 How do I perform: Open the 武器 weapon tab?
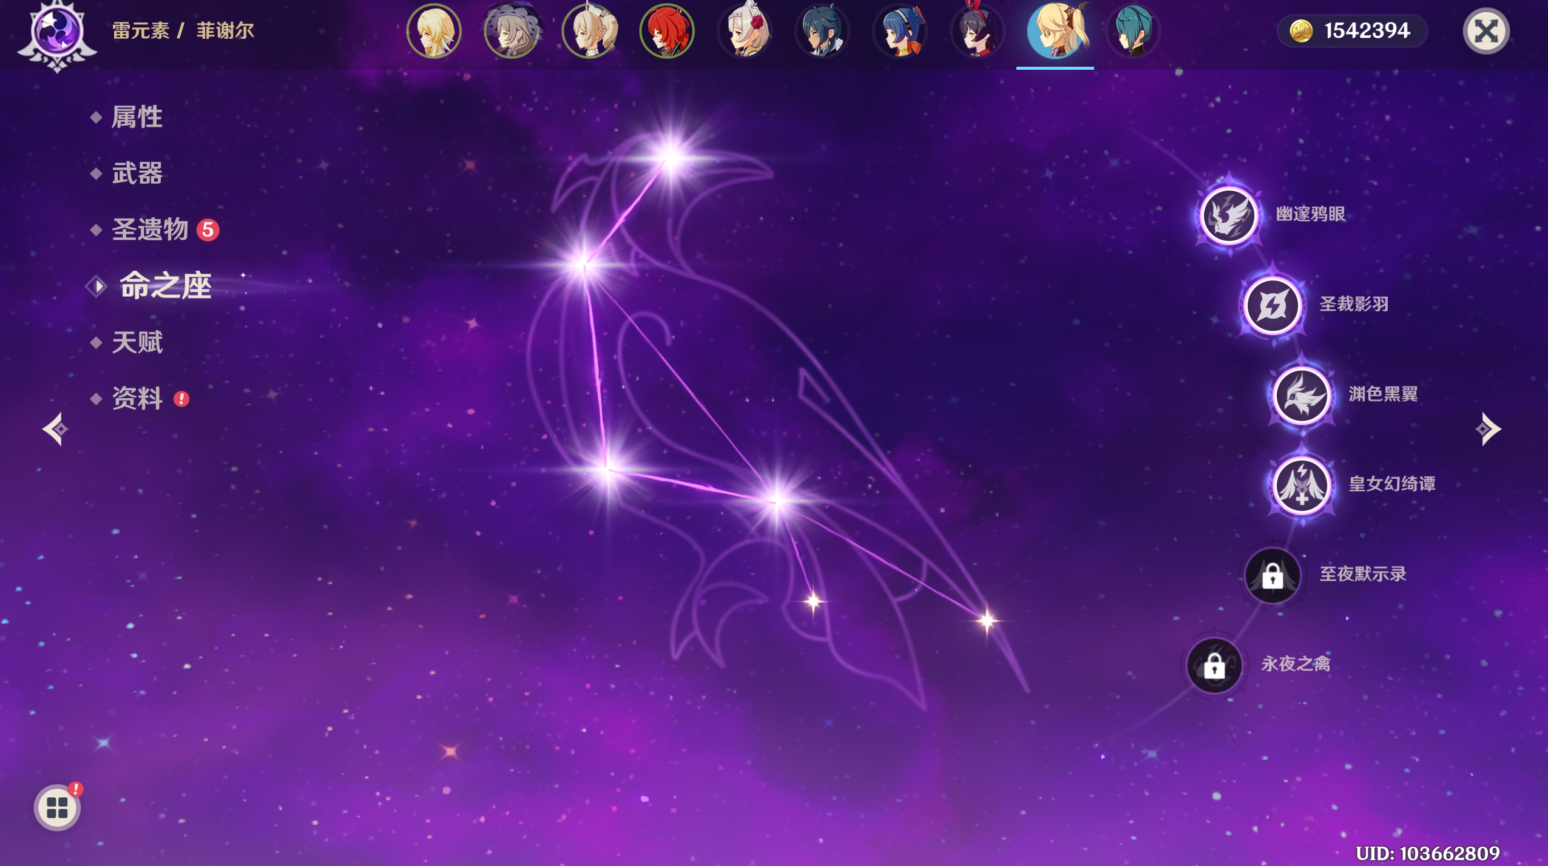[x=137, y=174]
